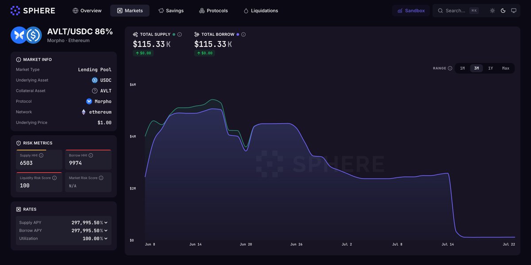Expand the Supply APY dropdown

106,223
